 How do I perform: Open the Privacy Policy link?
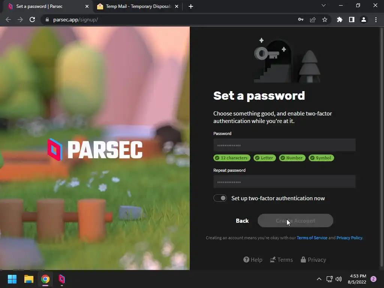[349, 238]
